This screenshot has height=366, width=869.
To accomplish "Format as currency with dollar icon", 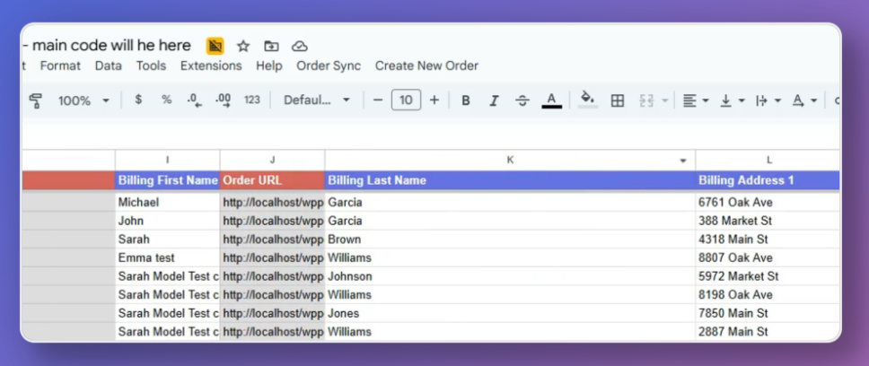I will [138, 100].
